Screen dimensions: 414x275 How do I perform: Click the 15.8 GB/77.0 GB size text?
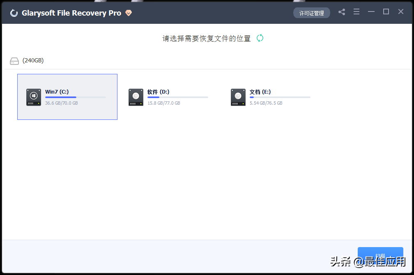(164, 103)
